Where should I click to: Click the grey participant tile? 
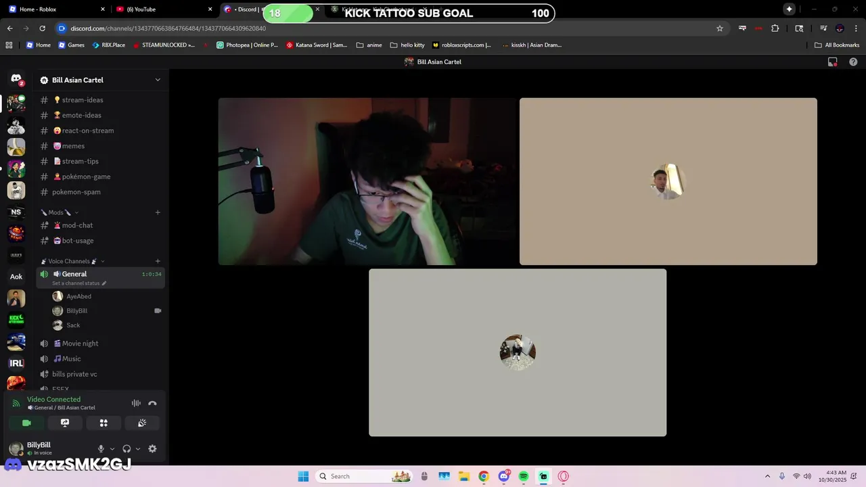(518, 352)
